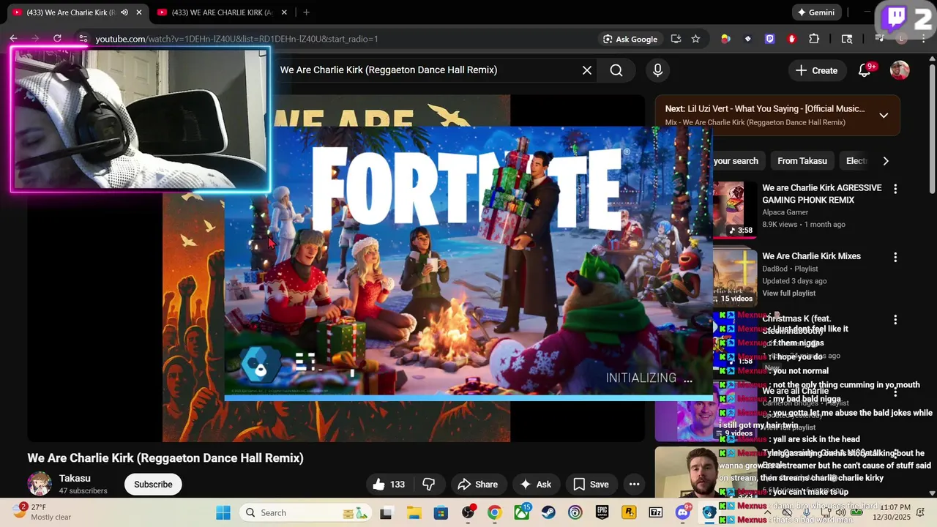The image size is (937, 527).
Task: Dislike the video with thumbs down
Action: tap(429, 484)
